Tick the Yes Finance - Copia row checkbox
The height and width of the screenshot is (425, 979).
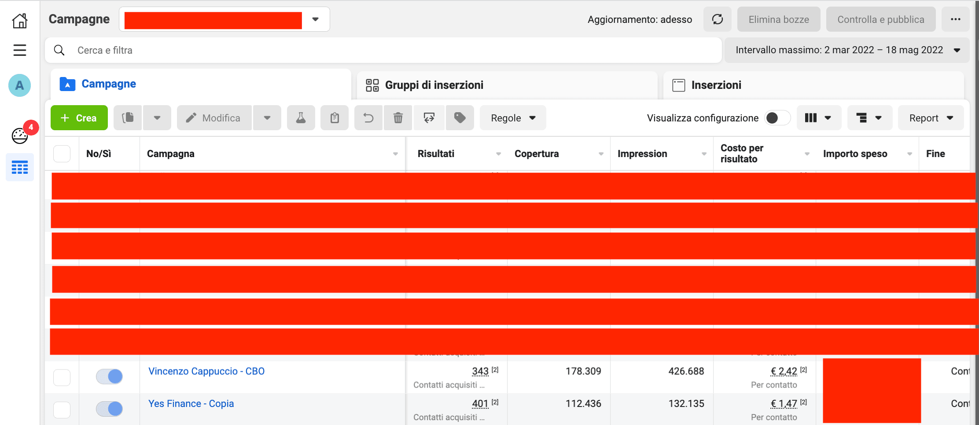click(x=62, y=410)
